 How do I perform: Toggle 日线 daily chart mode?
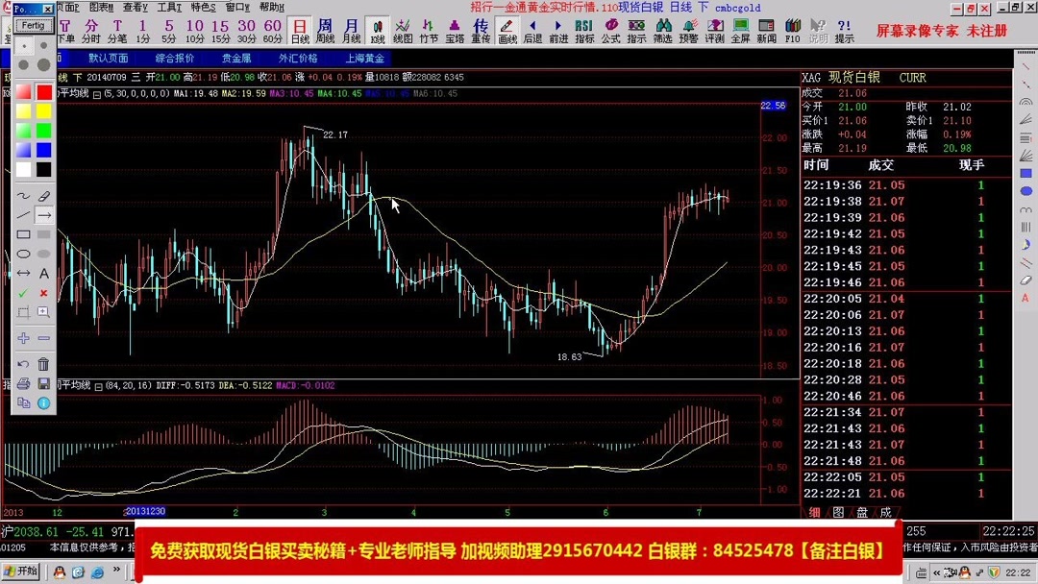(x=300, y=27)
